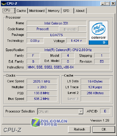The height and width of the screenshot is (136, 117).
Task: Click the Version 1.29 label
Action: click(100, 121)
